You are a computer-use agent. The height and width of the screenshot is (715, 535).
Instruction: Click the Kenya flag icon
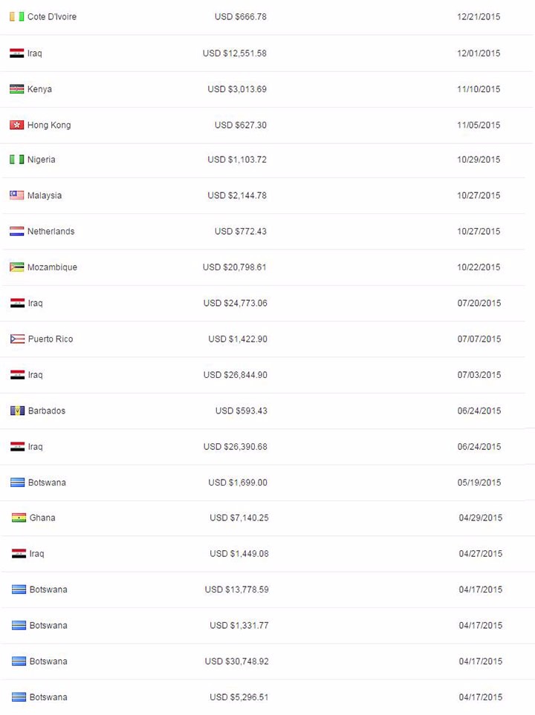pos(17,89)
